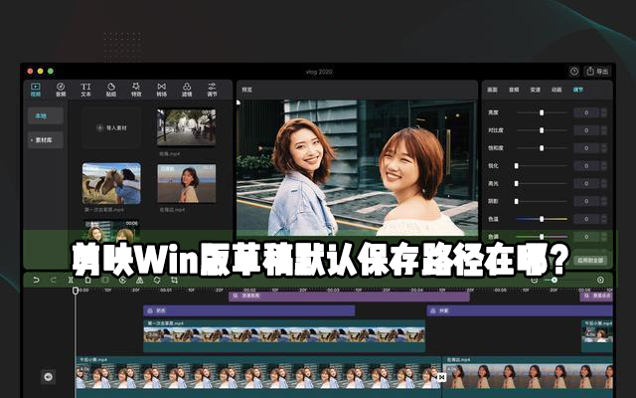Image resolution: width=636 pixels, height=398 pixels.
Task: Click the rotate icon in the timeline toolbar
Action: 157,280
